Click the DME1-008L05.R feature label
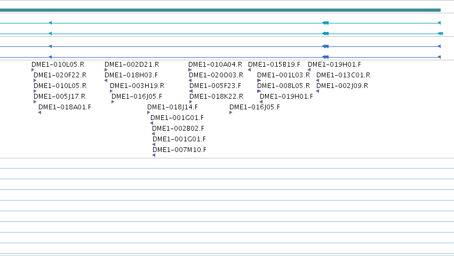The image size is (454, 256). [283, 86]
